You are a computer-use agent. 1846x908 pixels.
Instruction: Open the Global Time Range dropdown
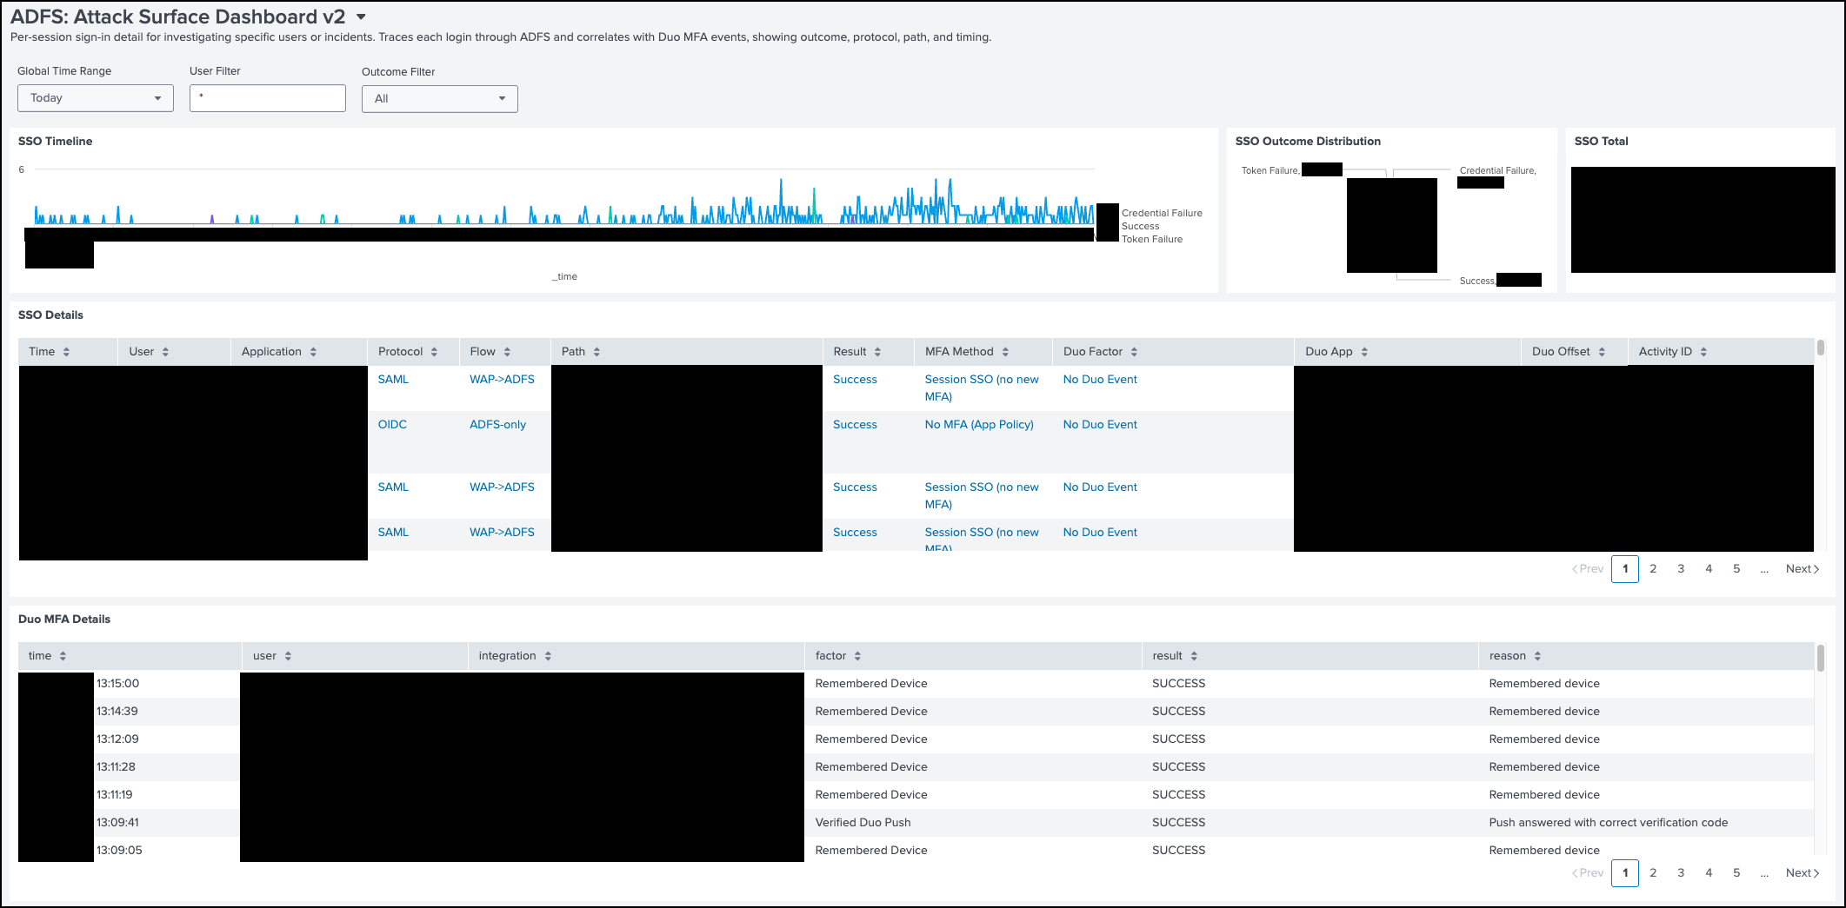pyautogui.click(x=96, y=98)
